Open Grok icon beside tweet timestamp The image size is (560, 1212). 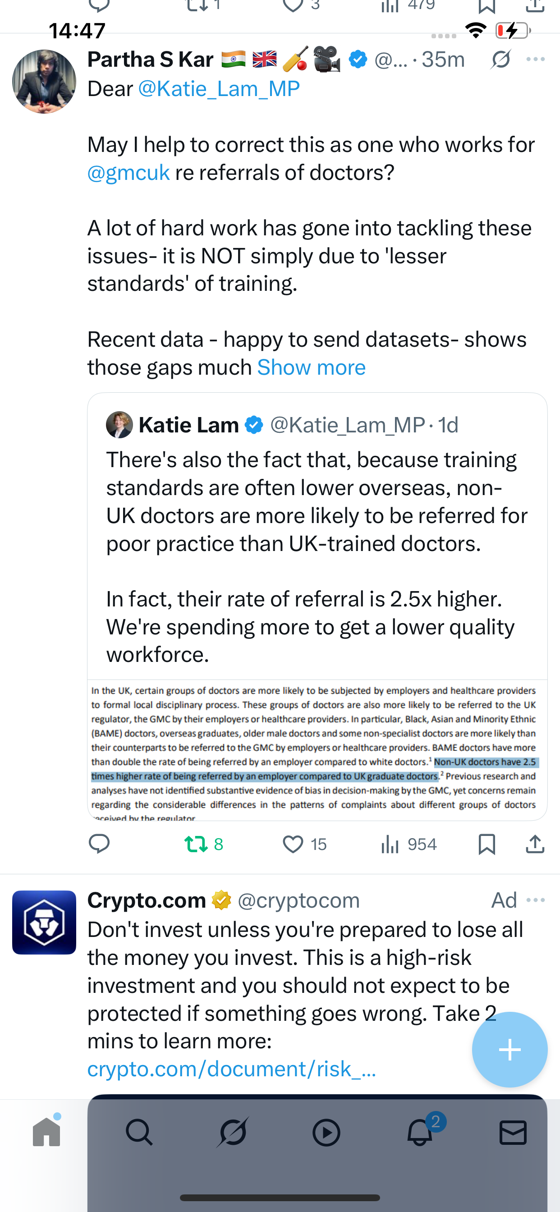coord(500,60)
